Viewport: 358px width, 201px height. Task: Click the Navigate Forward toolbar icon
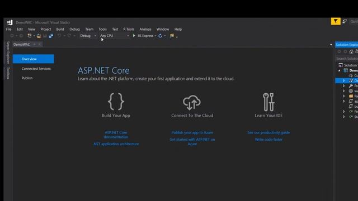(x=21, y=36)
